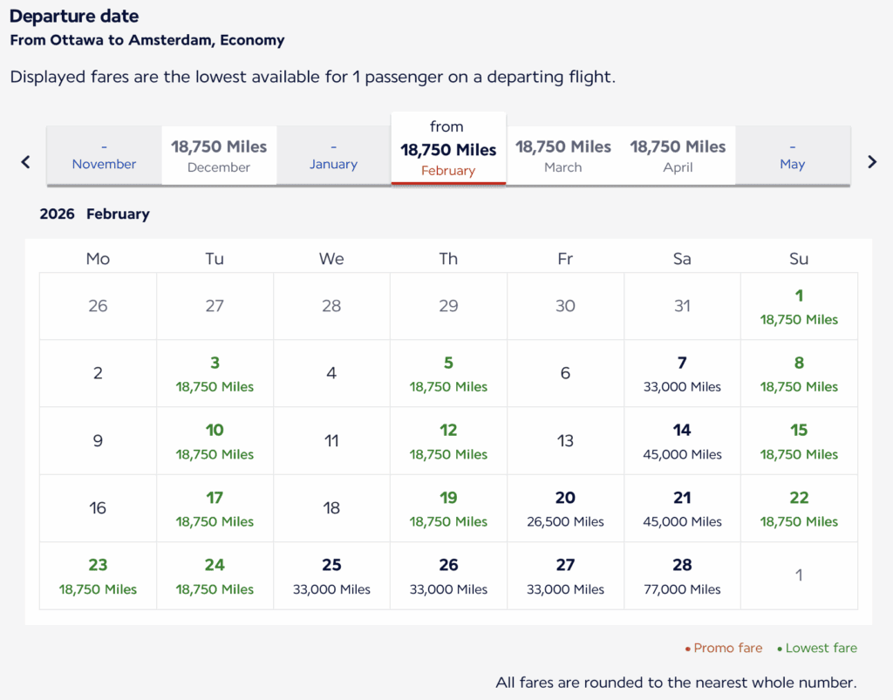The width and height of the screenshot is (893, 700).
Task: Click the previous months left arrow
Action: pos(26,161)
